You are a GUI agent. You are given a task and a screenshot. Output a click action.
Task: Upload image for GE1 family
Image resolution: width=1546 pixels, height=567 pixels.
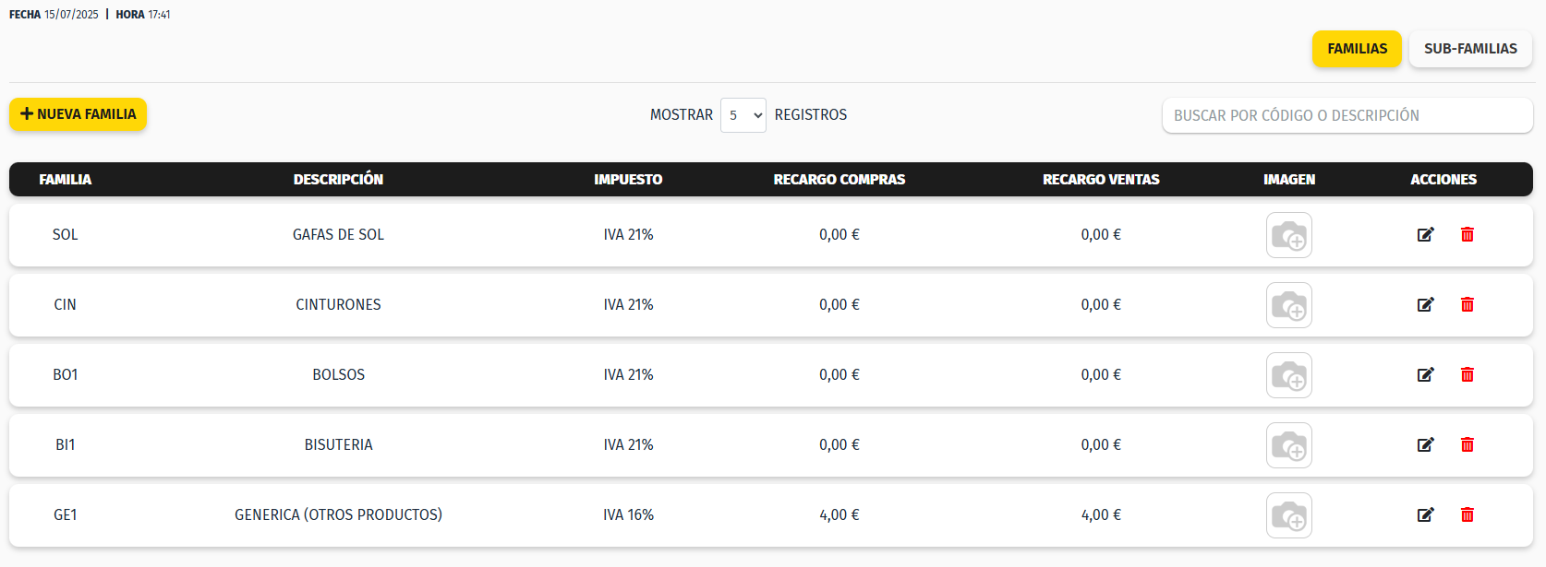[x=1288, y=515]
